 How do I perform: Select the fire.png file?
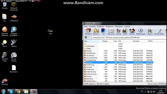118,77
